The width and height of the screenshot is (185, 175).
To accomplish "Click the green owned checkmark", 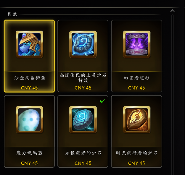I will point(102,101).
